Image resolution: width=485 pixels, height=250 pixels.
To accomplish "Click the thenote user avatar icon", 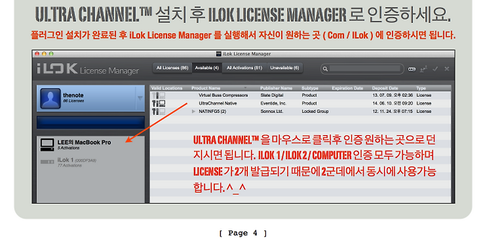I will click(x=50, y=99).
